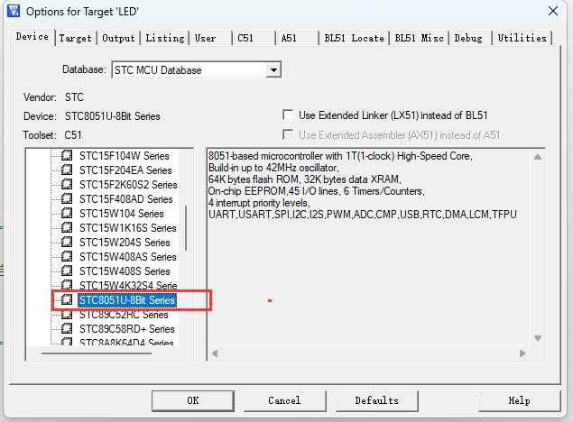Click chip icon beside STC89C58RD+ Series
573x422 pixels.
click(x=67, y=328)
